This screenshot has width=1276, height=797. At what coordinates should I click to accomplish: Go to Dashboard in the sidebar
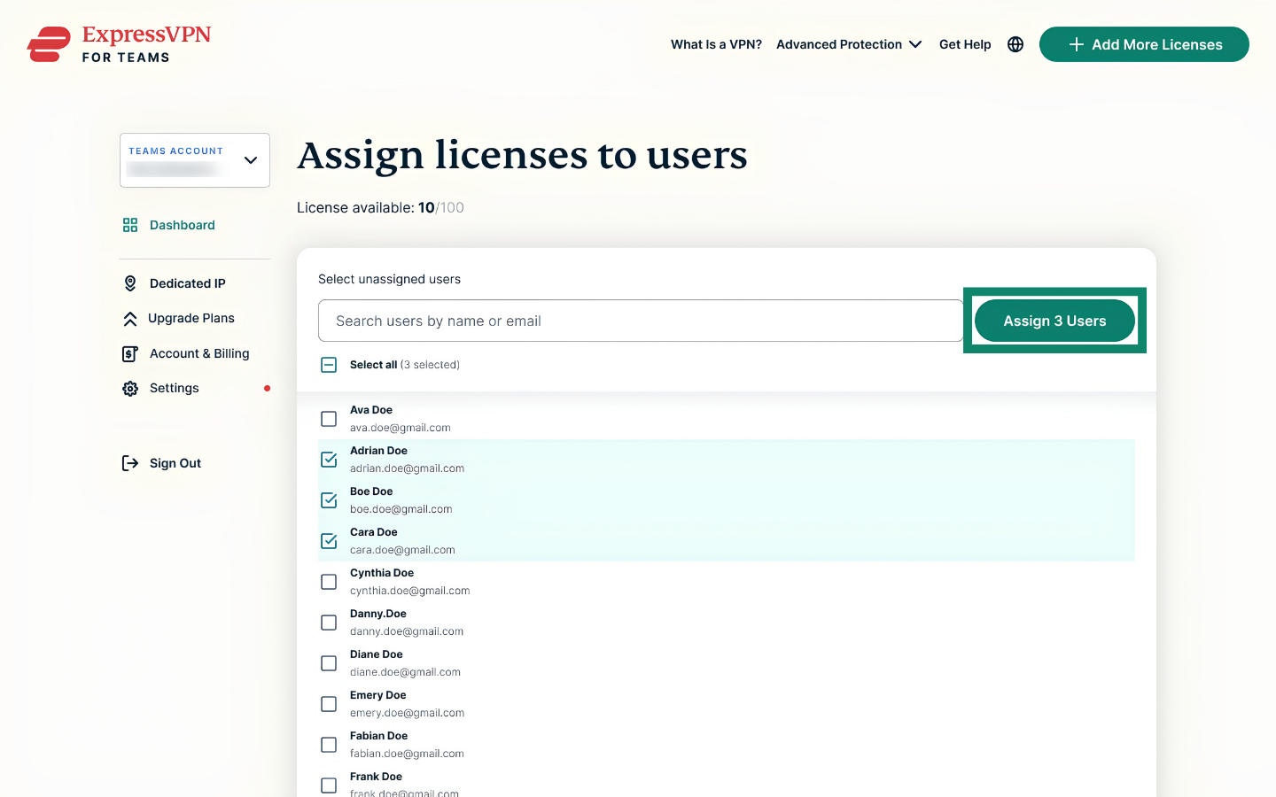coord(183,225)
